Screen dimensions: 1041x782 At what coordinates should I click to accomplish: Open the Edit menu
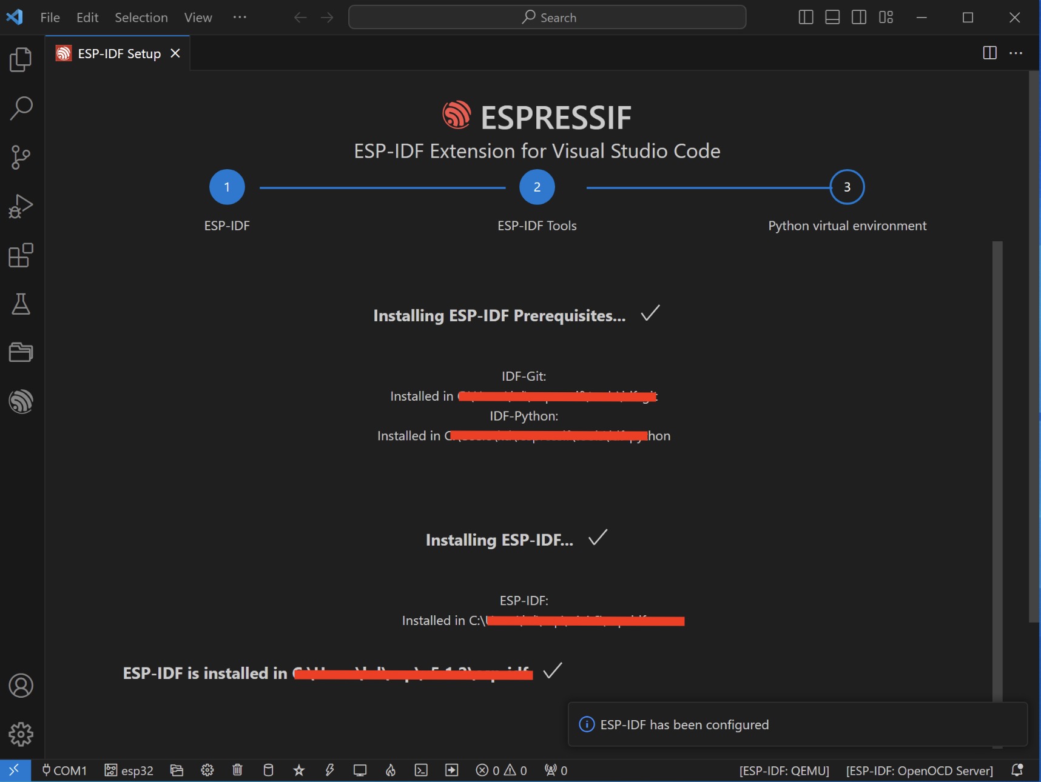(87, 18)
